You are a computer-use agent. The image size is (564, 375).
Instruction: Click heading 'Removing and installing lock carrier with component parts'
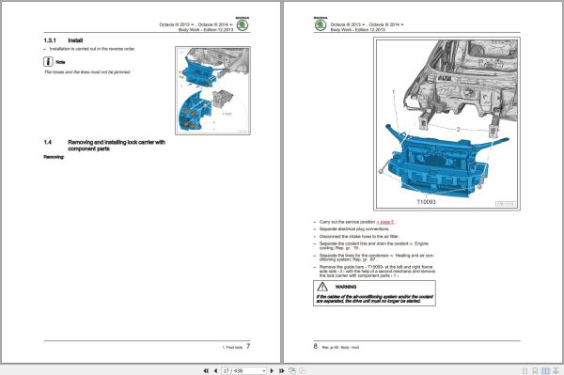tap(117, 146)
